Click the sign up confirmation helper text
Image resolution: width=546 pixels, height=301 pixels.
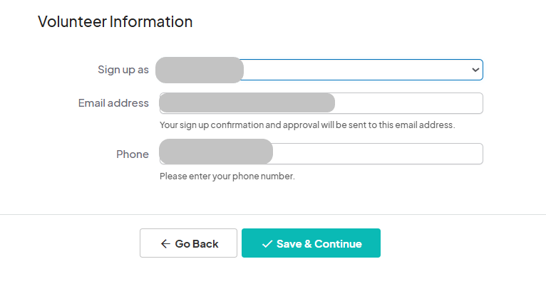coord(307,125)
